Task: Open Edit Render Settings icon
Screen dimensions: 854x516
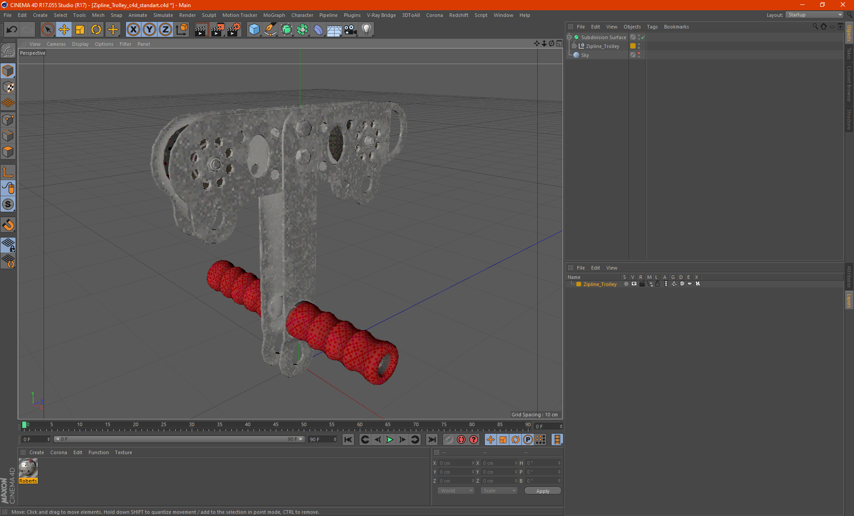Action: coord(234,30)
